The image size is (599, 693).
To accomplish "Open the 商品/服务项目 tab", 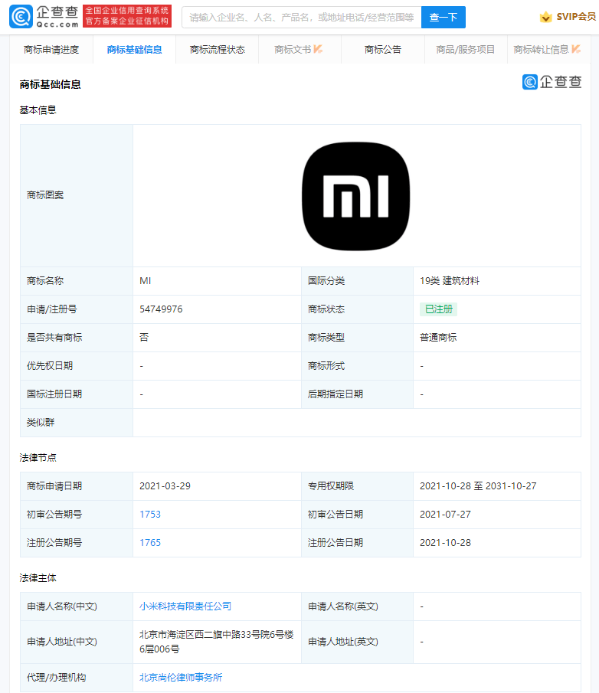I will pos(466,50).
